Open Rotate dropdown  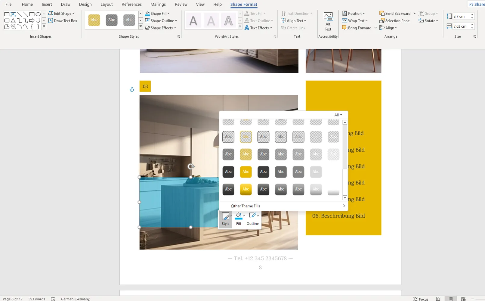(x=428, y=21)
